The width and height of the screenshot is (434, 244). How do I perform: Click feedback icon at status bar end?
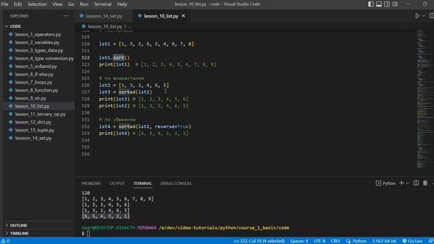[431, 241]
